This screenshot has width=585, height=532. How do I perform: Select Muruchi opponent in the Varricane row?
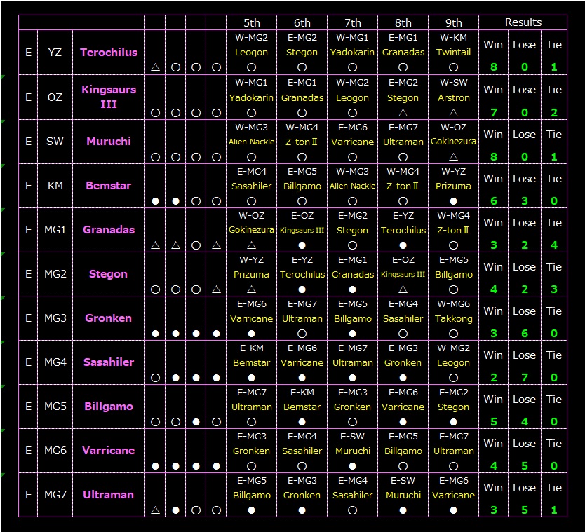coord(353,451)
